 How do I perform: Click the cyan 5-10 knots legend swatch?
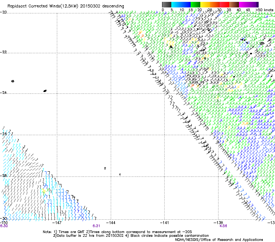coord(176,4)
